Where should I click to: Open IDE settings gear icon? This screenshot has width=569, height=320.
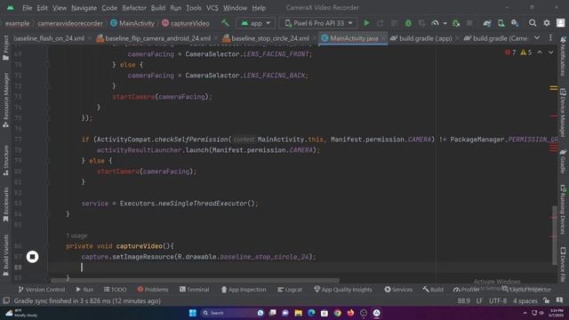[x=547, y=23]
